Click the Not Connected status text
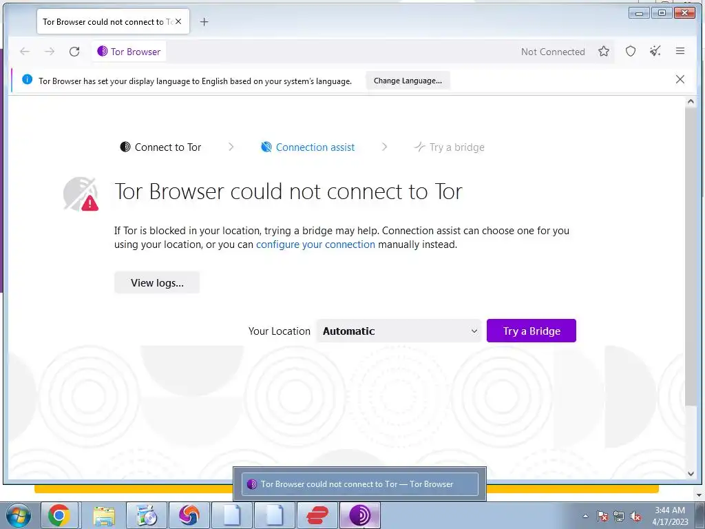The image size is (705, 529). [x=553, y=52]
